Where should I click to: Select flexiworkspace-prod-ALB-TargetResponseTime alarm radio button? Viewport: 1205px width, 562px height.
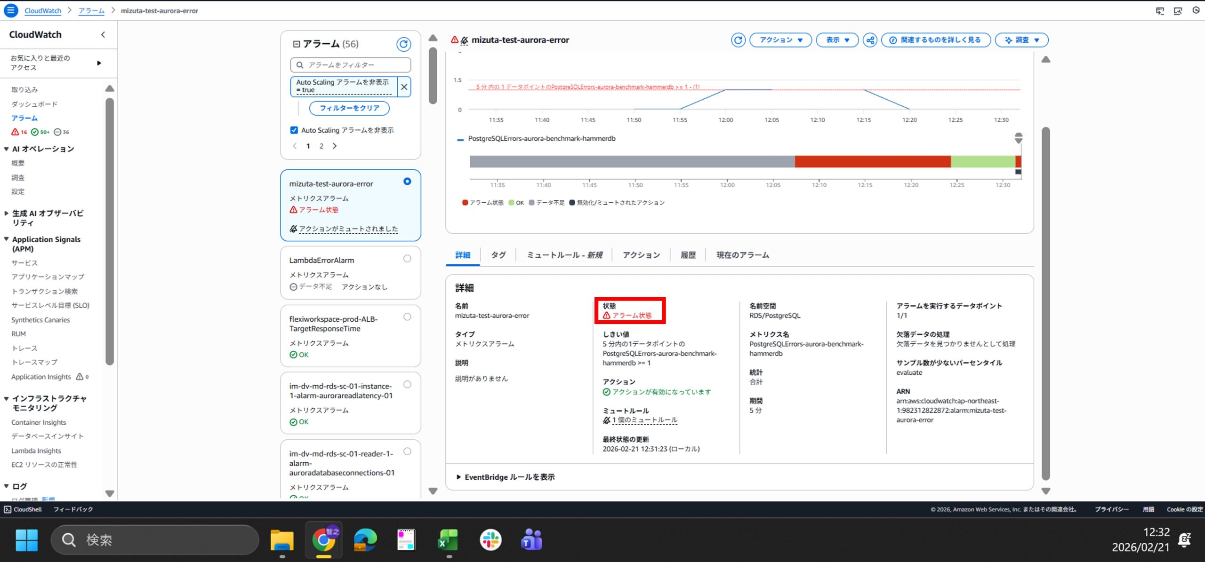click(407, 317)
